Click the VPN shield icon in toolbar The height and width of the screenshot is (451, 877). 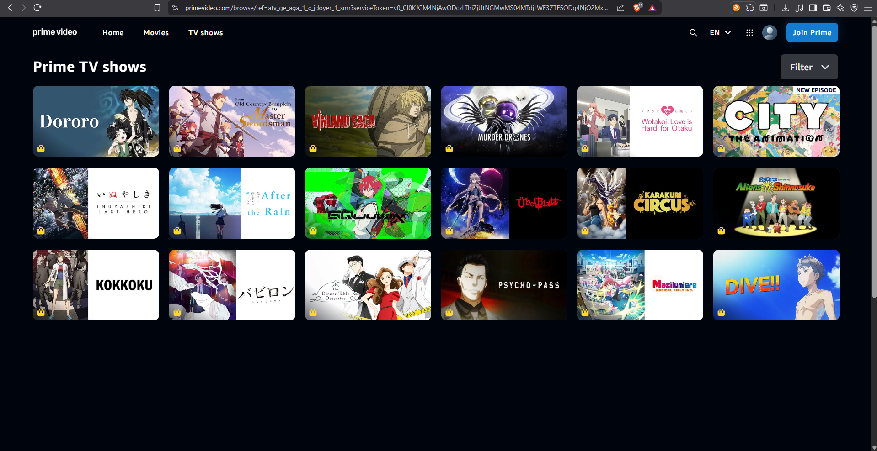coord(854,8)
